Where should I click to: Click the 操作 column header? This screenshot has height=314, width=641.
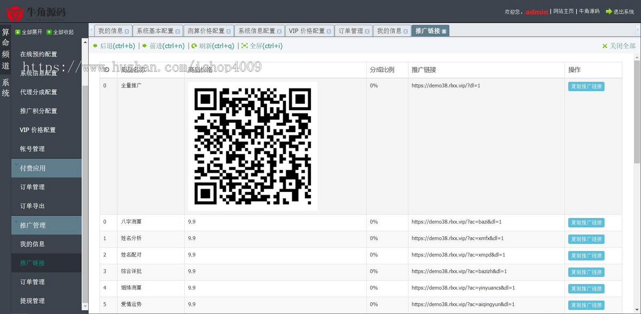(x=574, y=70)
